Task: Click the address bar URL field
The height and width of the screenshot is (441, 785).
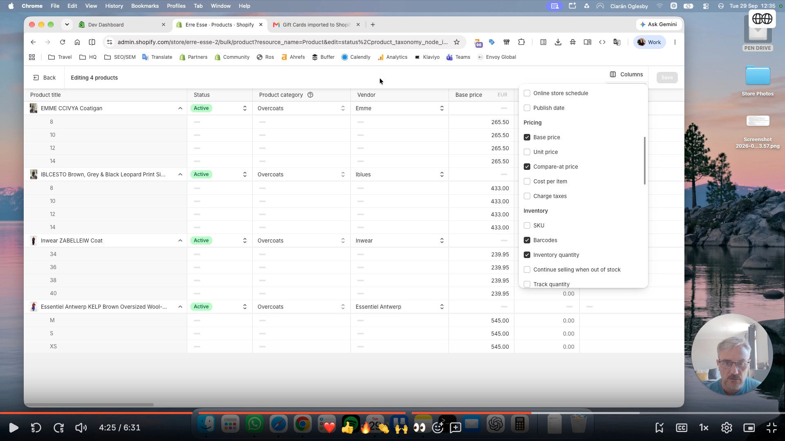Action: click(x=282, y=42)
